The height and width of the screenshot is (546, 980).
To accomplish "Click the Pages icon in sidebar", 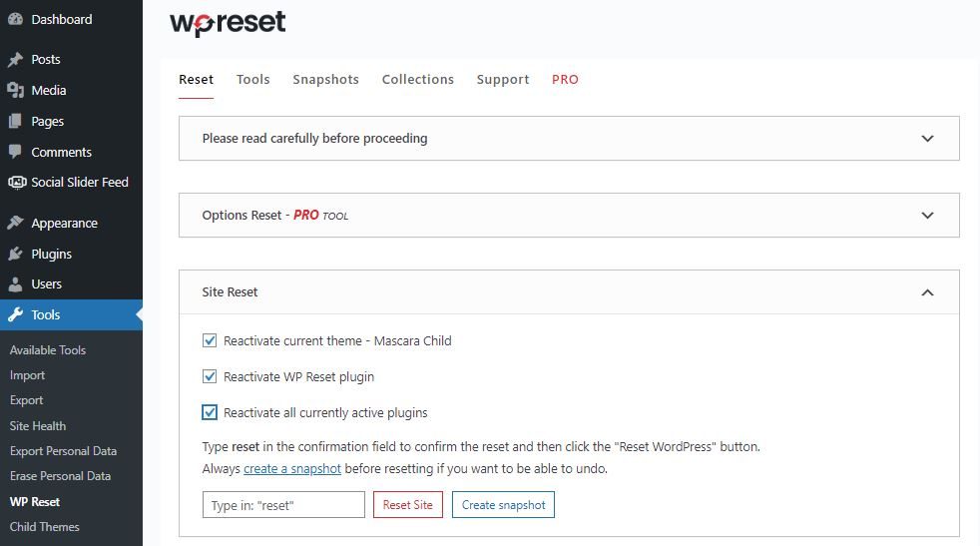I will (x=15, y=122).
